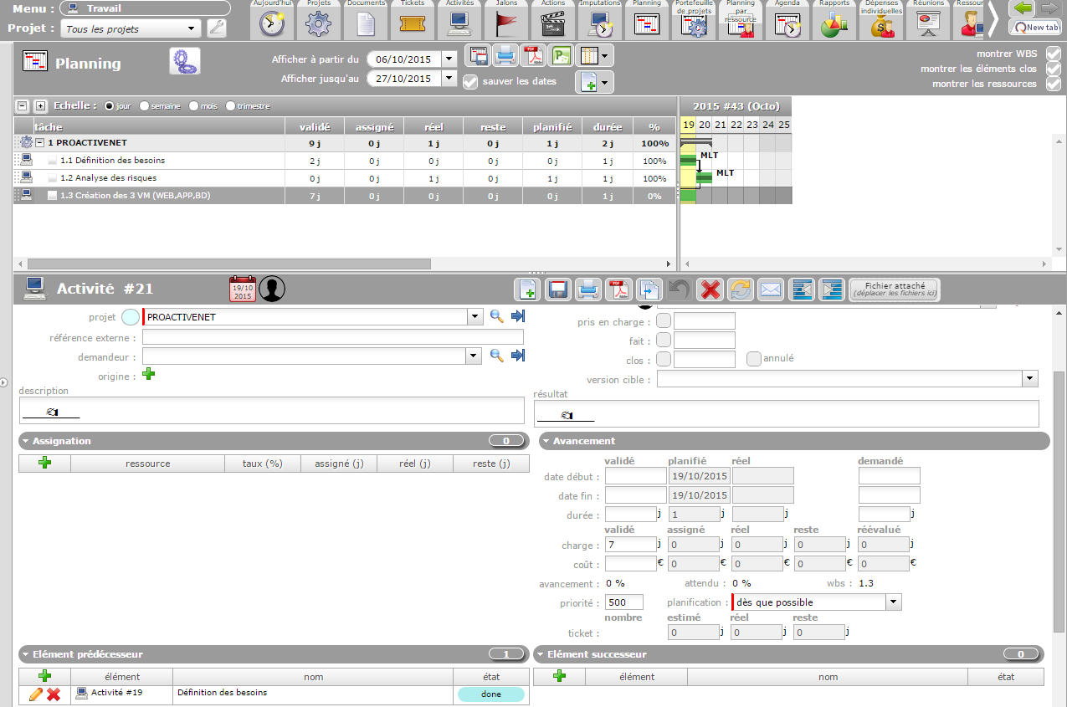This screenshot has width=1067, height=707.
Task: Click the red X delete activity icon
Action: [710, 289]
